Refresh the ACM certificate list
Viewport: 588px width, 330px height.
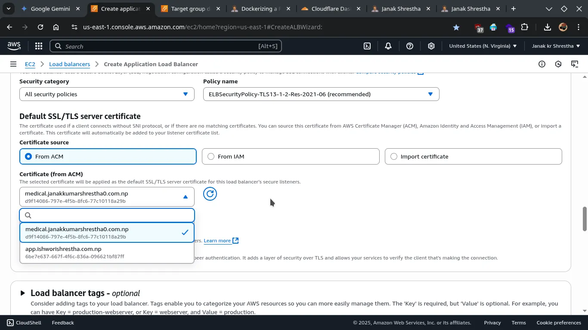[210, 194]
